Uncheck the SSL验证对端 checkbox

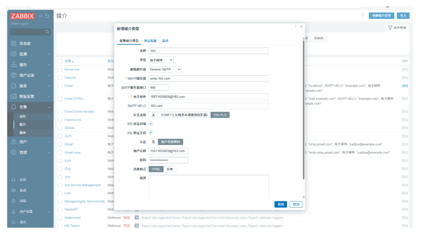[x=151, y=124]
